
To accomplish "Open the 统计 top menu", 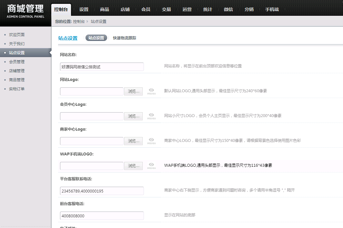I will 207,9.
